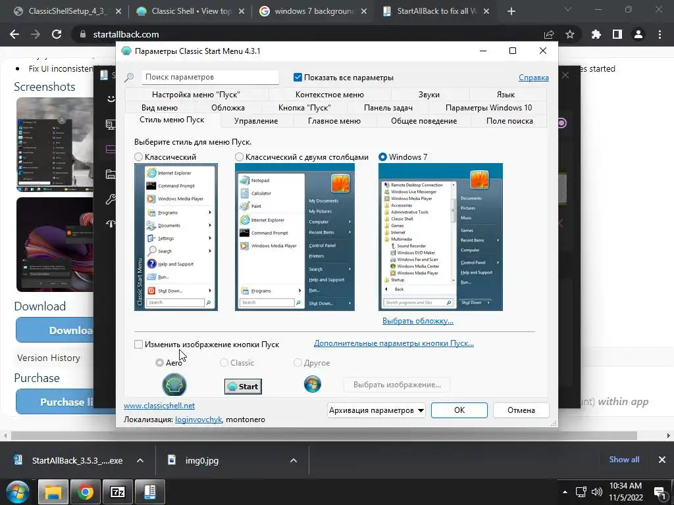Click Show all downloads
The image size is (674, 505).
tap(624, 460)
